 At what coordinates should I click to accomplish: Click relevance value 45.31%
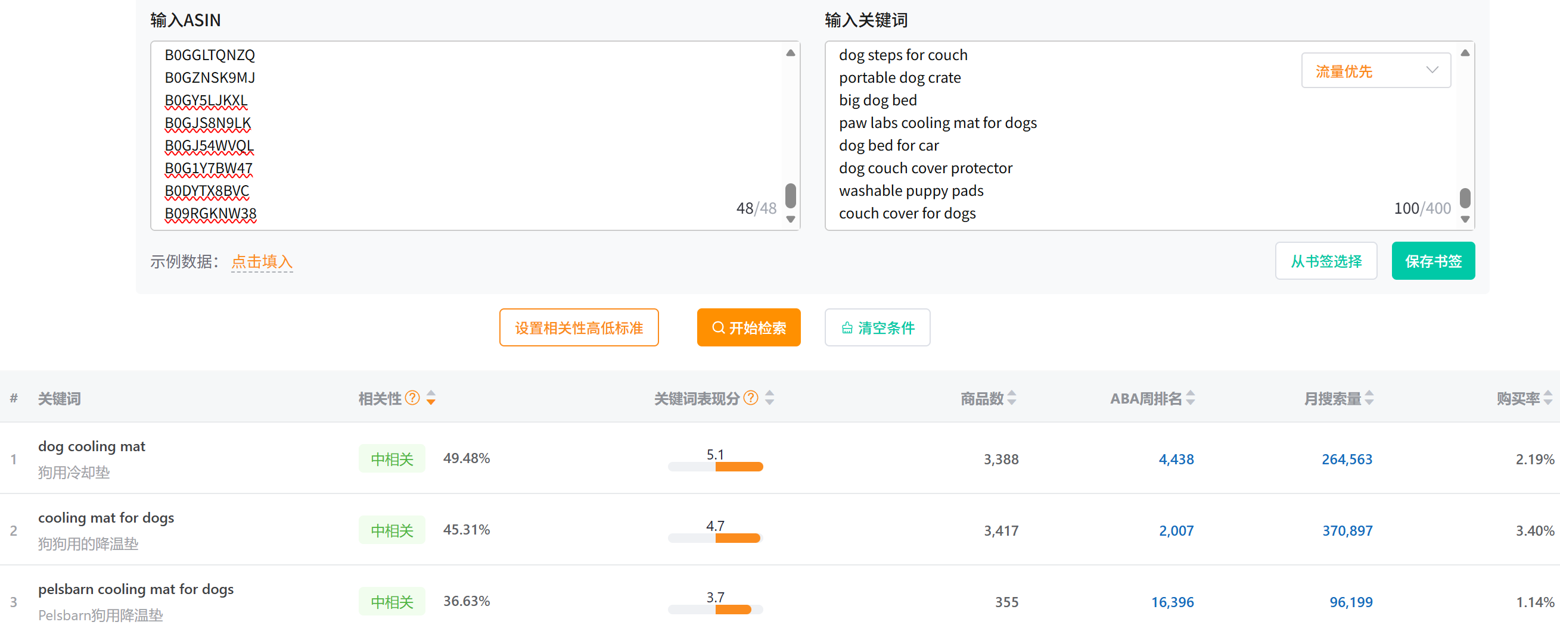coord(467,529)
